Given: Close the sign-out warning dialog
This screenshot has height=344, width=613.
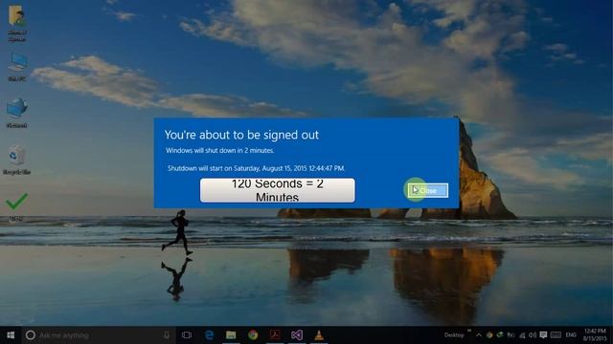Looking at the screenshot, I should click(428, 191).
